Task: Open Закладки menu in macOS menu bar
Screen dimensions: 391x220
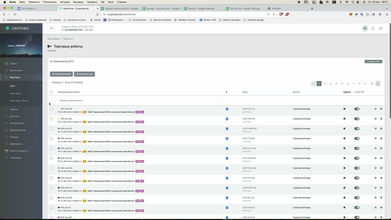Action: click(78, 2)
